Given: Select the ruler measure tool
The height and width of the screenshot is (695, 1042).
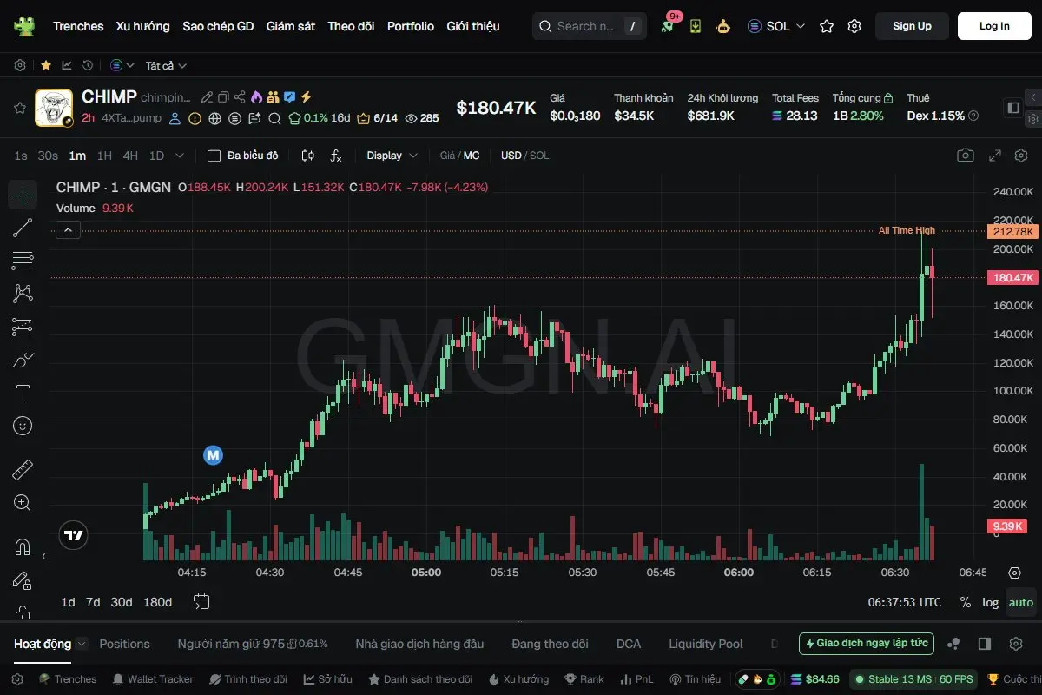Looking at the screenshot, I should tap(23, 471).
